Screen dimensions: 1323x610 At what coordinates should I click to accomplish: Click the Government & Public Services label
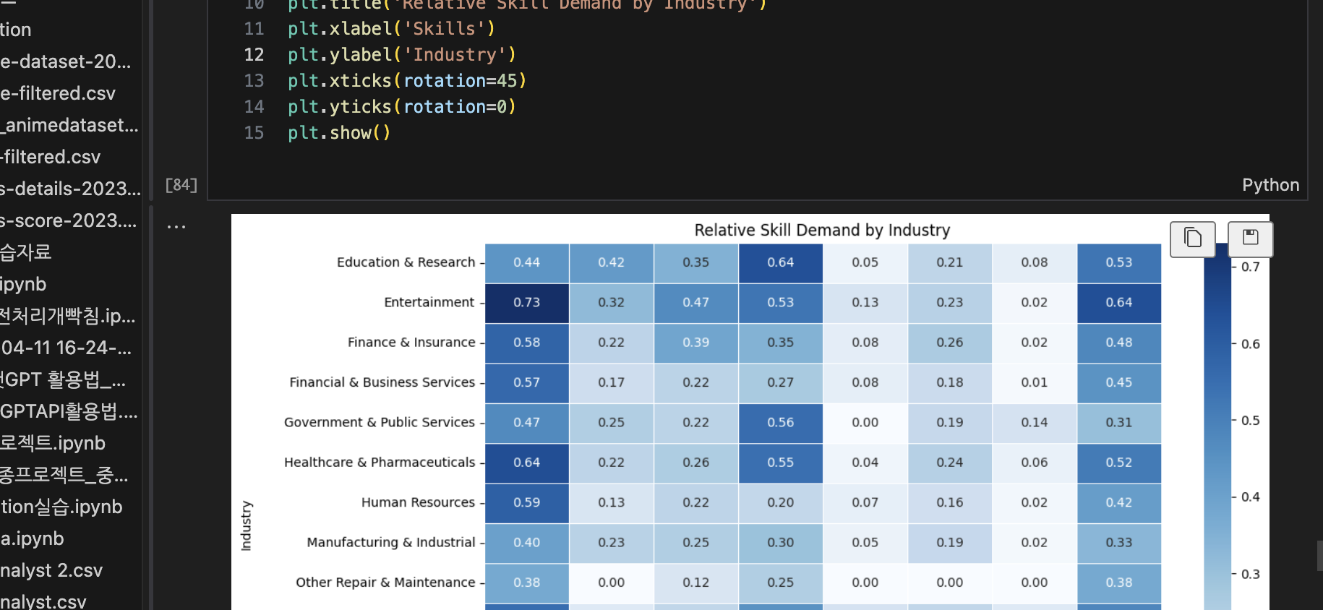pyautogui.click(x=380, y=422)
